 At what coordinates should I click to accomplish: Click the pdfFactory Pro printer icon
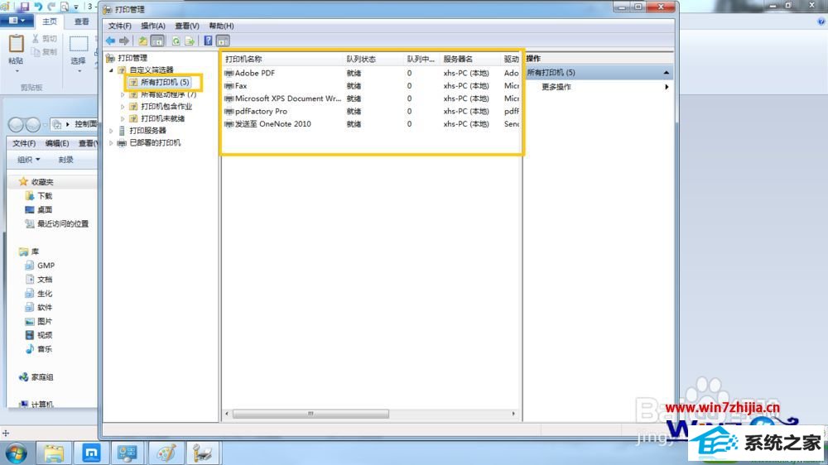[229, 112]
